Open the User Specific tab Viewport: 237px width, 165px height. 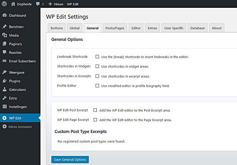pyautogui.click(x=174, y=28)
